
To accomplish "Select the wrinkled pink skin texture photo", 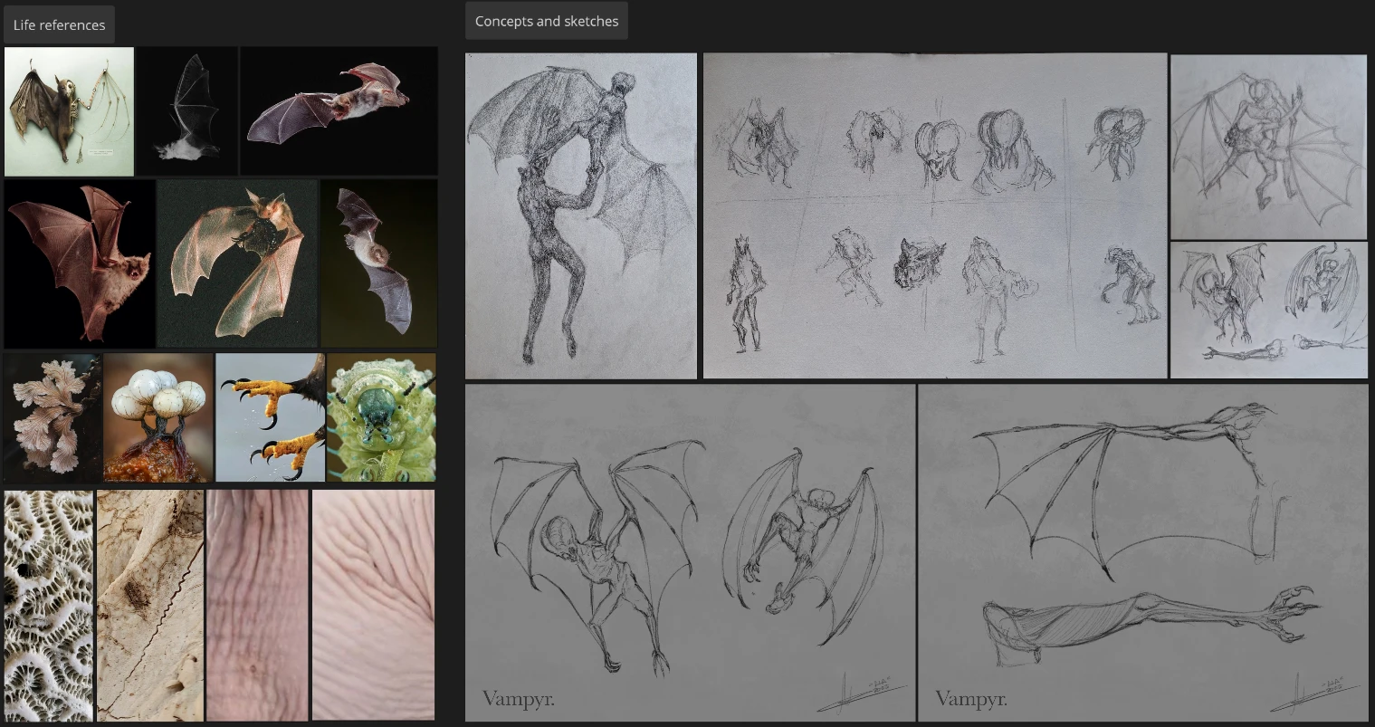I will (x=257, y=605).
